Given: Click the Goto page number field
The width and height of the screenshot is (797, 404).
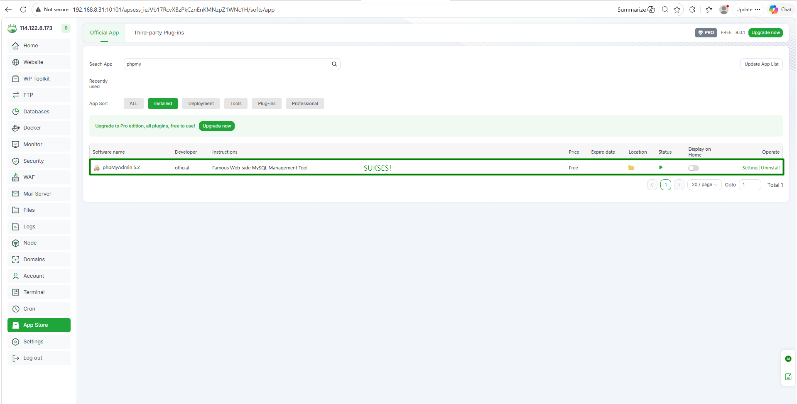Looking at the screenshot, I should (x=750, y=185).
